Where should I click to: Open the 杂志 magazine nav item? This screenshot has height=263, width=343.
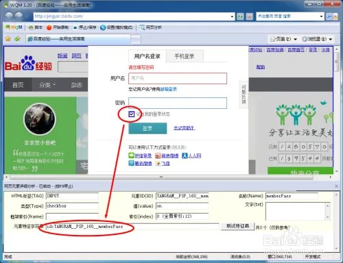pyautogui.click(x=76, y=85)
